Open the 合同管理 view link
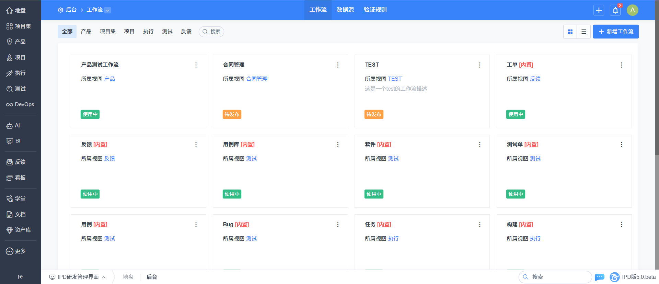The image size is (659, 284). click(x=257, y=79)
